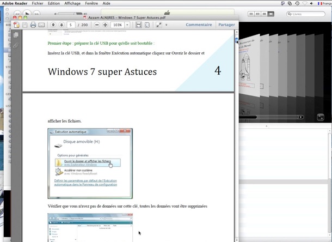
Task: Print the document using the printer icon
Action: [x=33, y=25]
